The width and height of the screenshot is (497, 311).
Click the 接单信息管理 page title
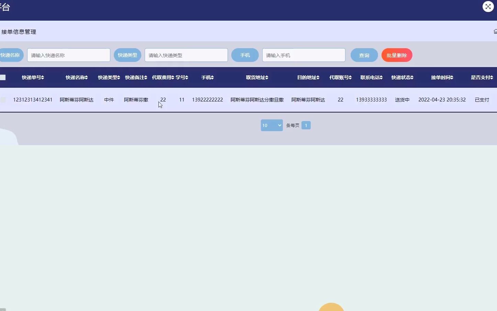[x=19, y=32]
